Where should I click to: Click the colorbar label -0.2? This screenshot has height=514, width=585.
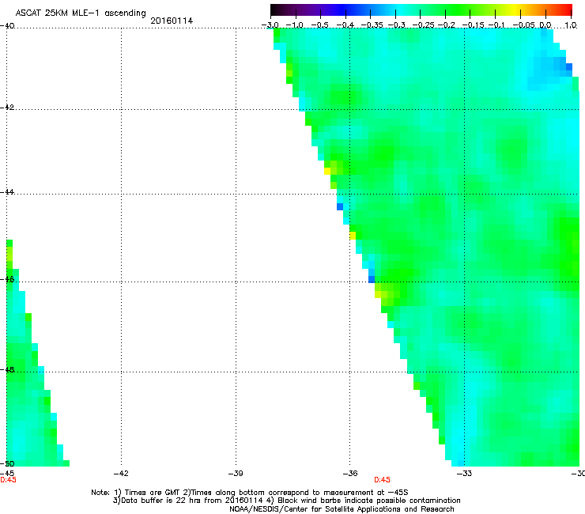[447, 25]
